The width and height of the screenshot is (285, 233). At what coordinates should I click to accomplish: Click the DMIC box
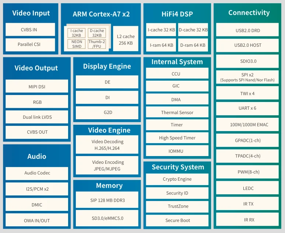click(37, 204)
